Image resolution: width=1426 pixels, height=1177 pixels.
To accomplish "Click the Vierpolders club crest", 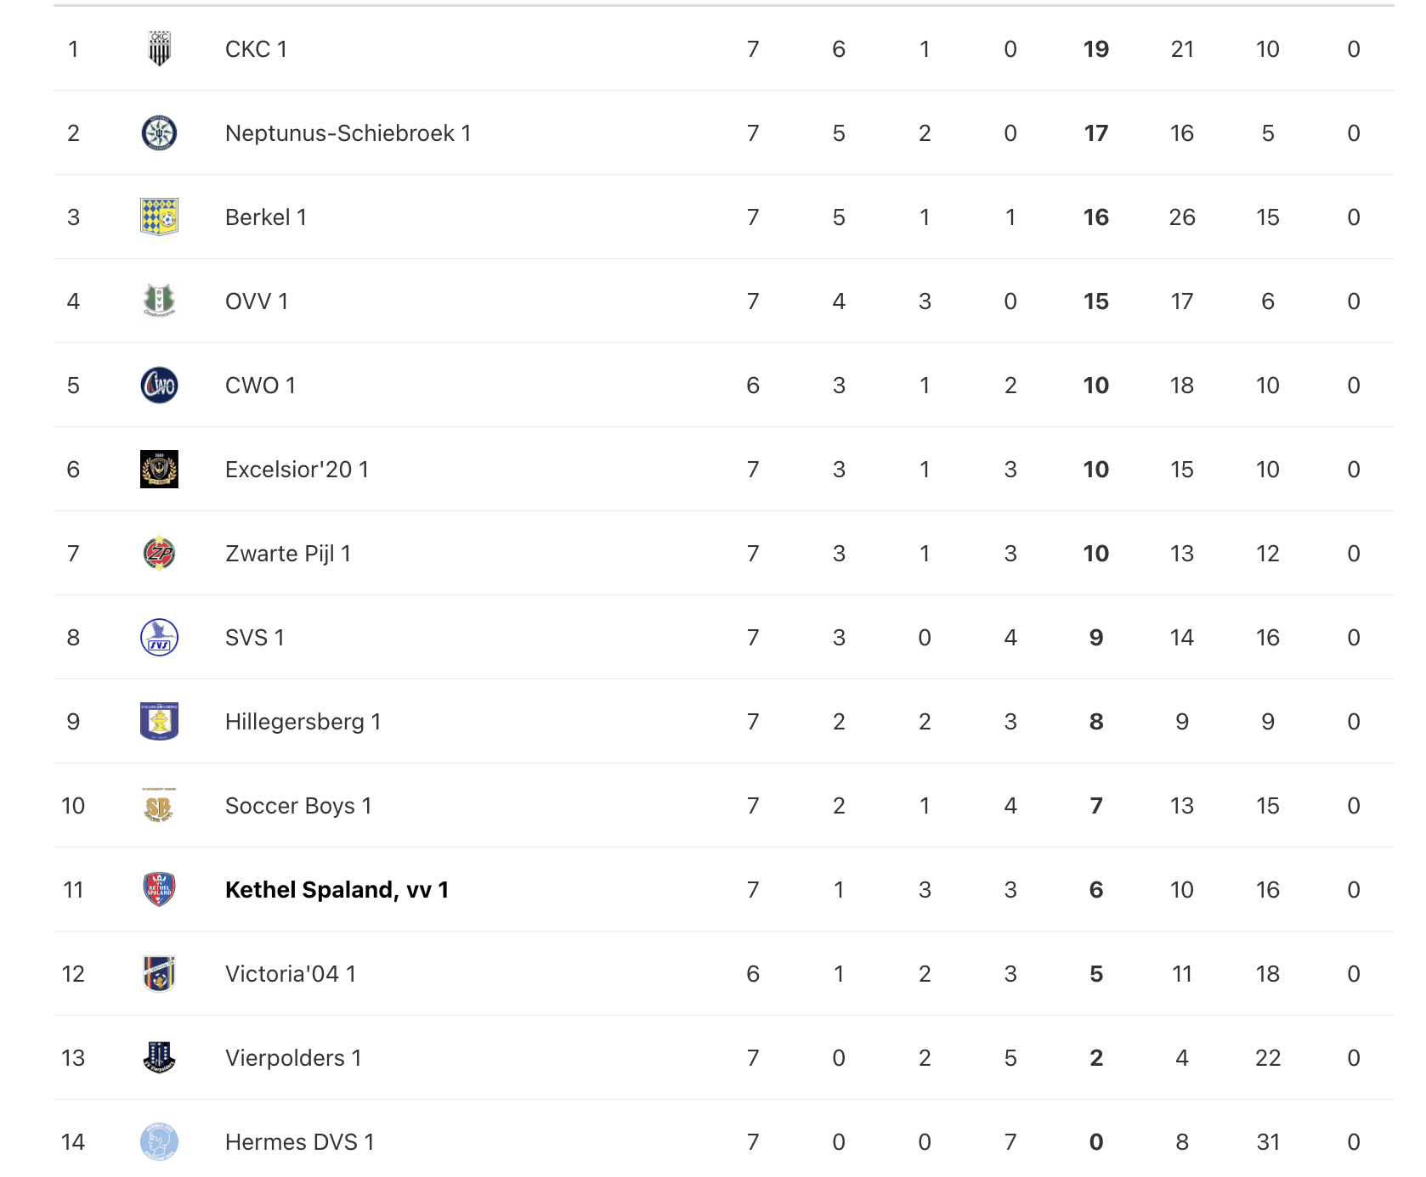I will click(x=159, y=1057).
